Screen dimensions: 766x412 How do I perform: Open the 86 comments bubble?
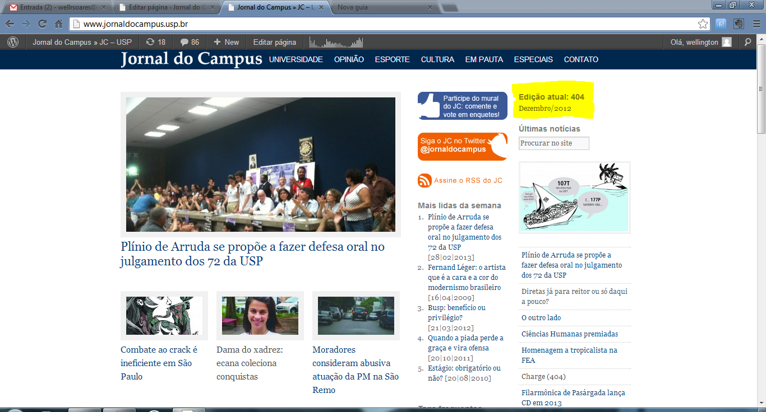pyautogui.click(x=190, y=42)
